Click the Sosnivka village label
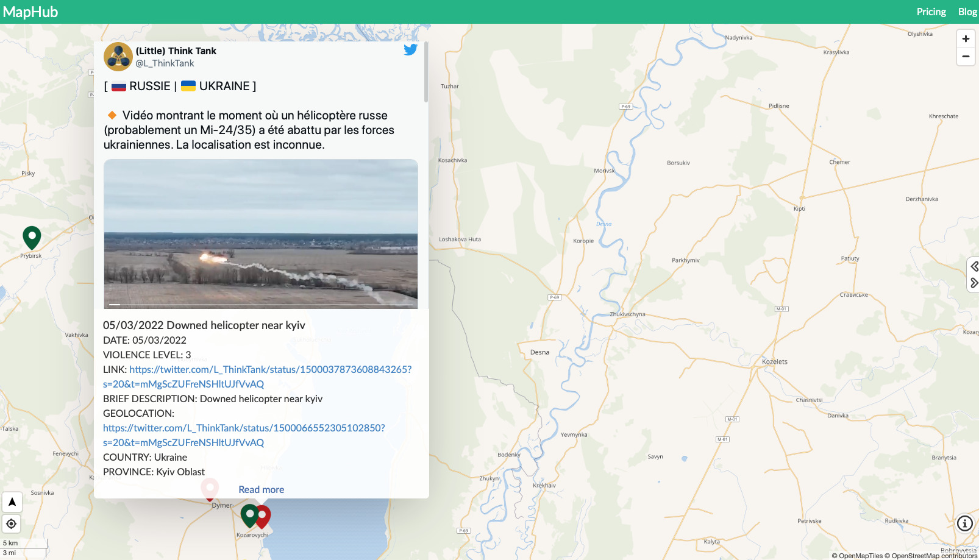979x560 pixels. coord(42,493)
